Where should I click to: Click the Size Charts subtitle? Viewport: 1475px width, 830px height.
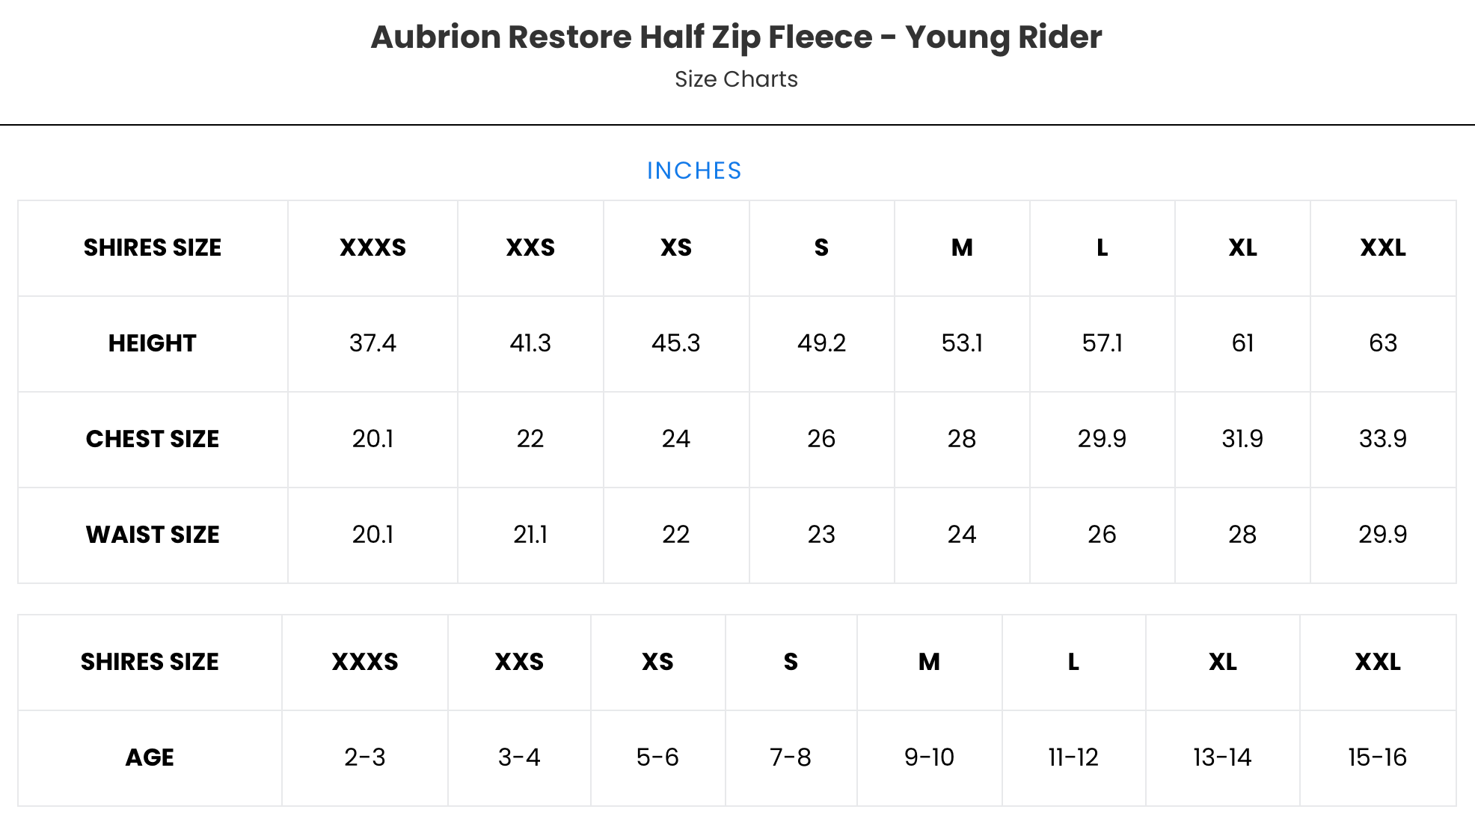[x=736, y=79]
